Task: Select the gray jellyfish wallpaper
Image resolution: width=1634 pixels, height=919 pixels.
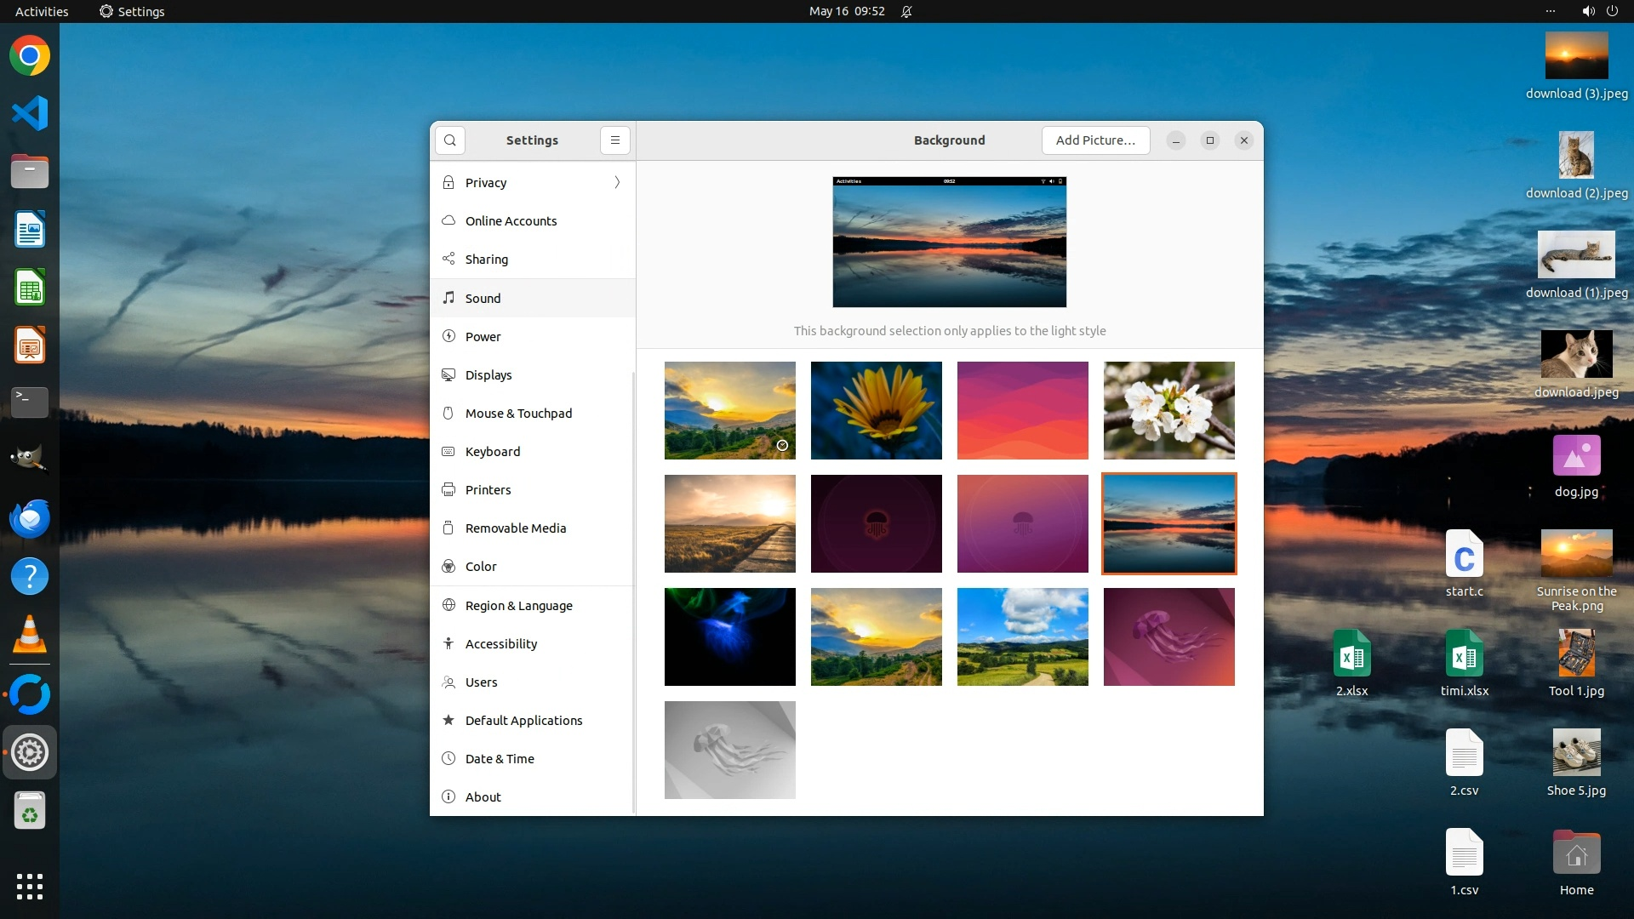Action: tap(729, 750)
